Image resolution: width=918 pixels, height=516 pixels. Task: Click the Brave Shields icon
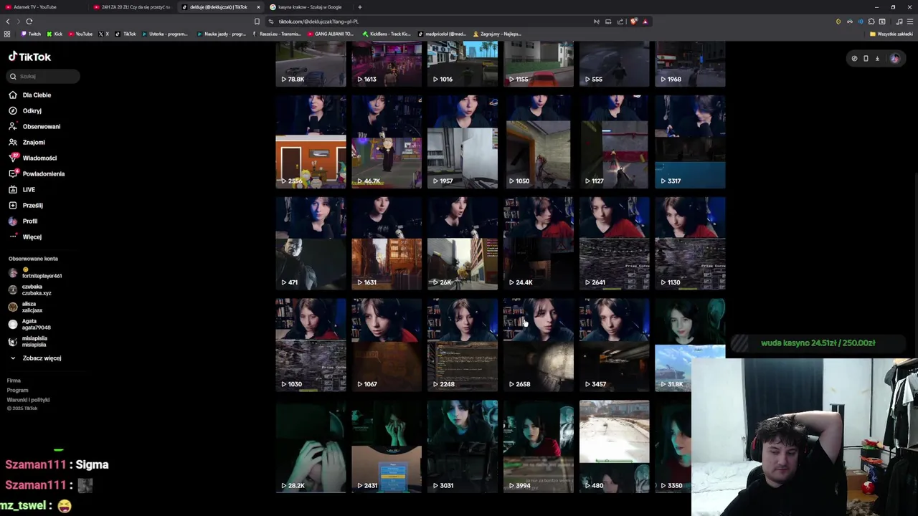click(x=633, y=21)
